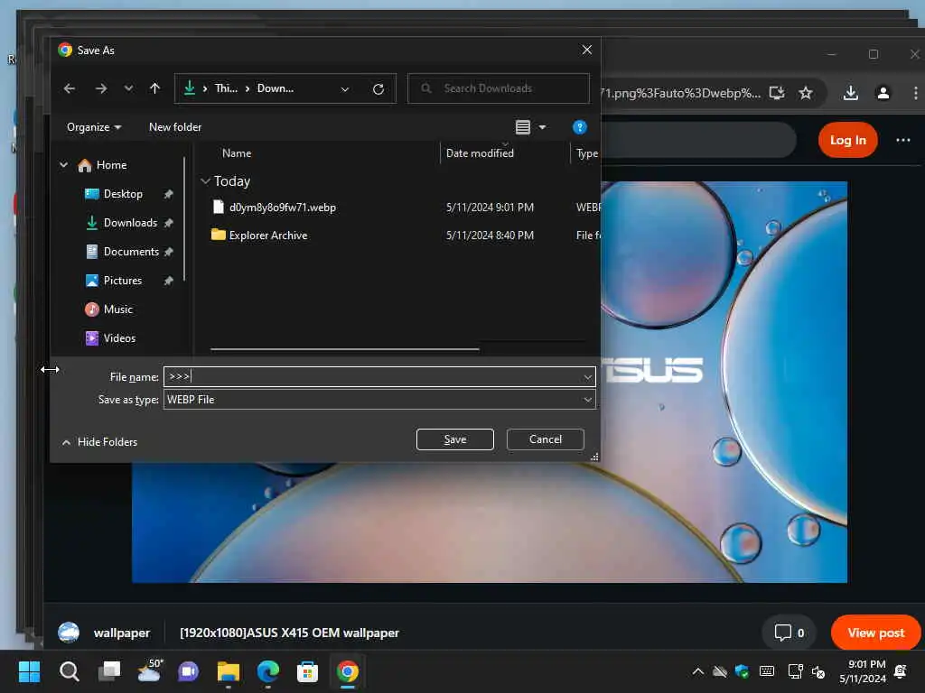Open the Organize menu
Viewport: 925px width, 693px height.
[x=94, y=127]
